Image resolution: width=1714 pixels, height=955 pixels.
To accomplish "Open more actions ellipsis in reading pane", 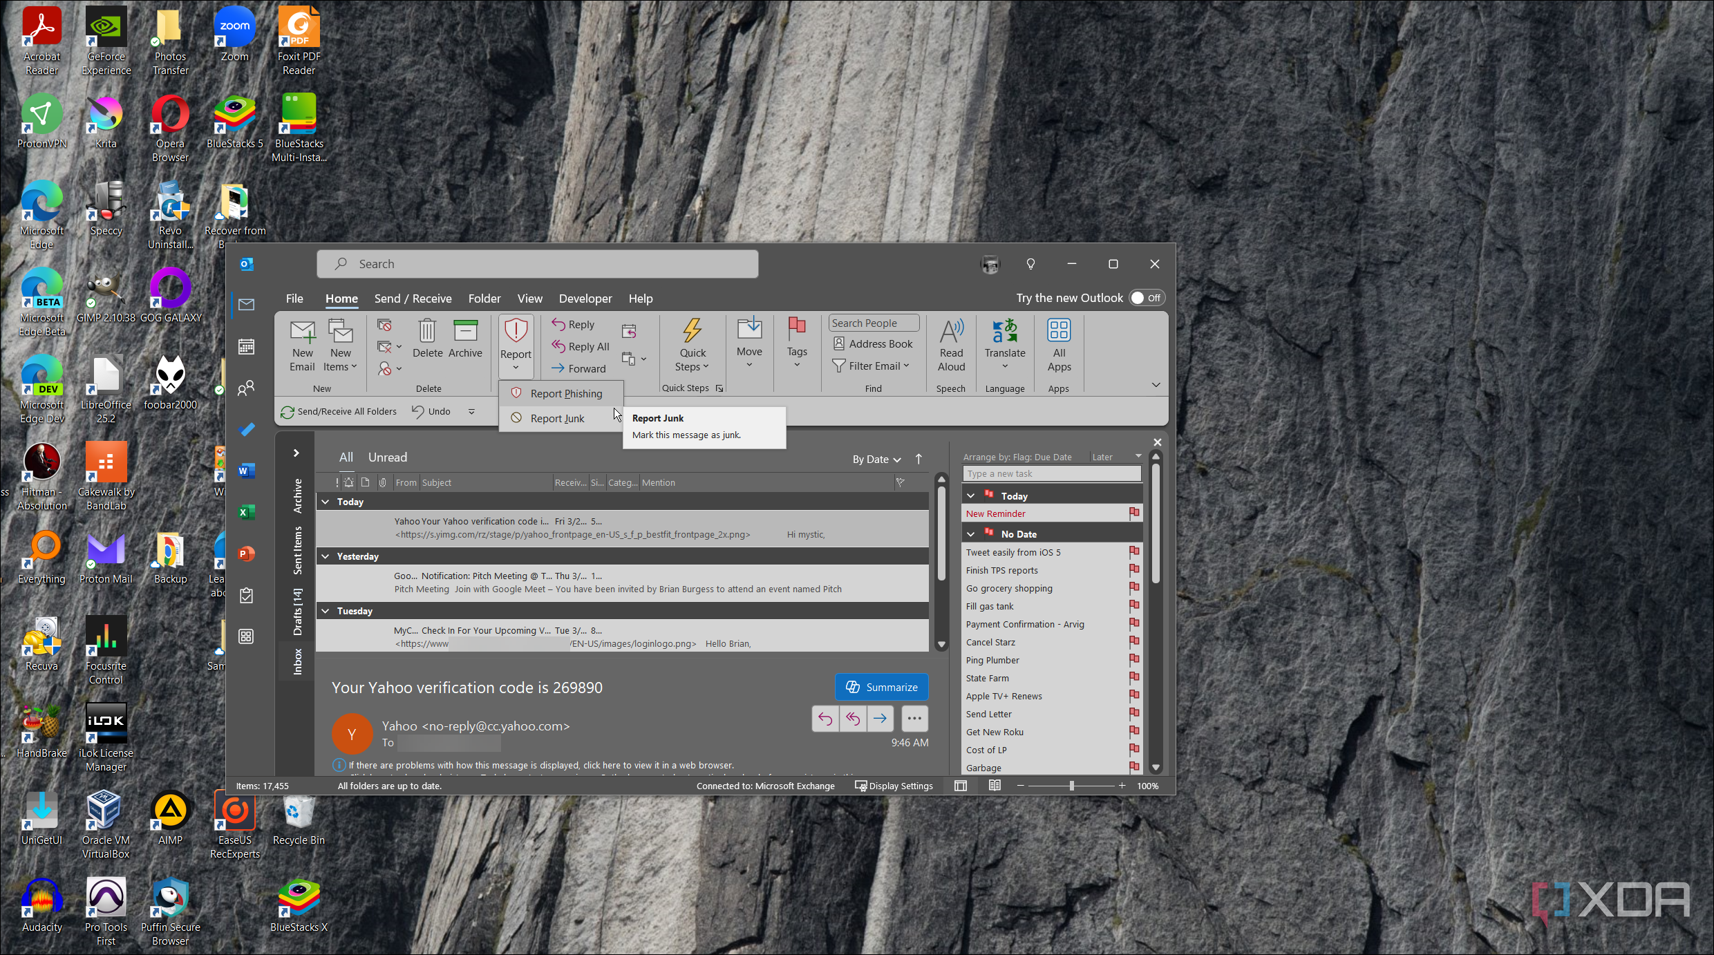I will (x=914, y=719).
